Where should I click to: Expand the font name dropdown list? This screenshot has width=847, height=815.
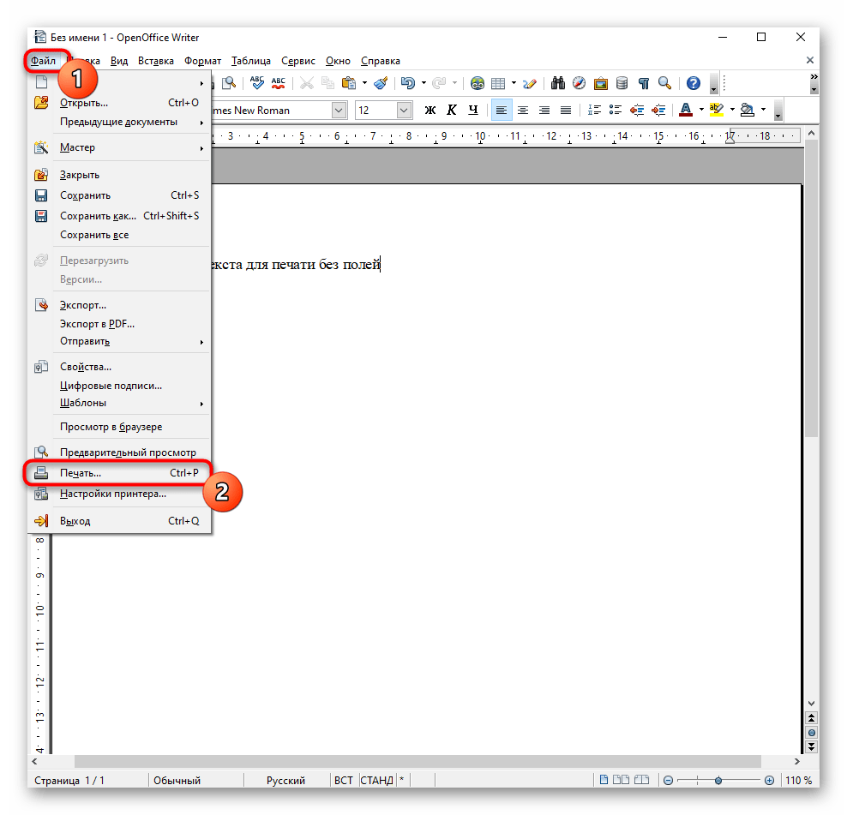pos(339,110)
